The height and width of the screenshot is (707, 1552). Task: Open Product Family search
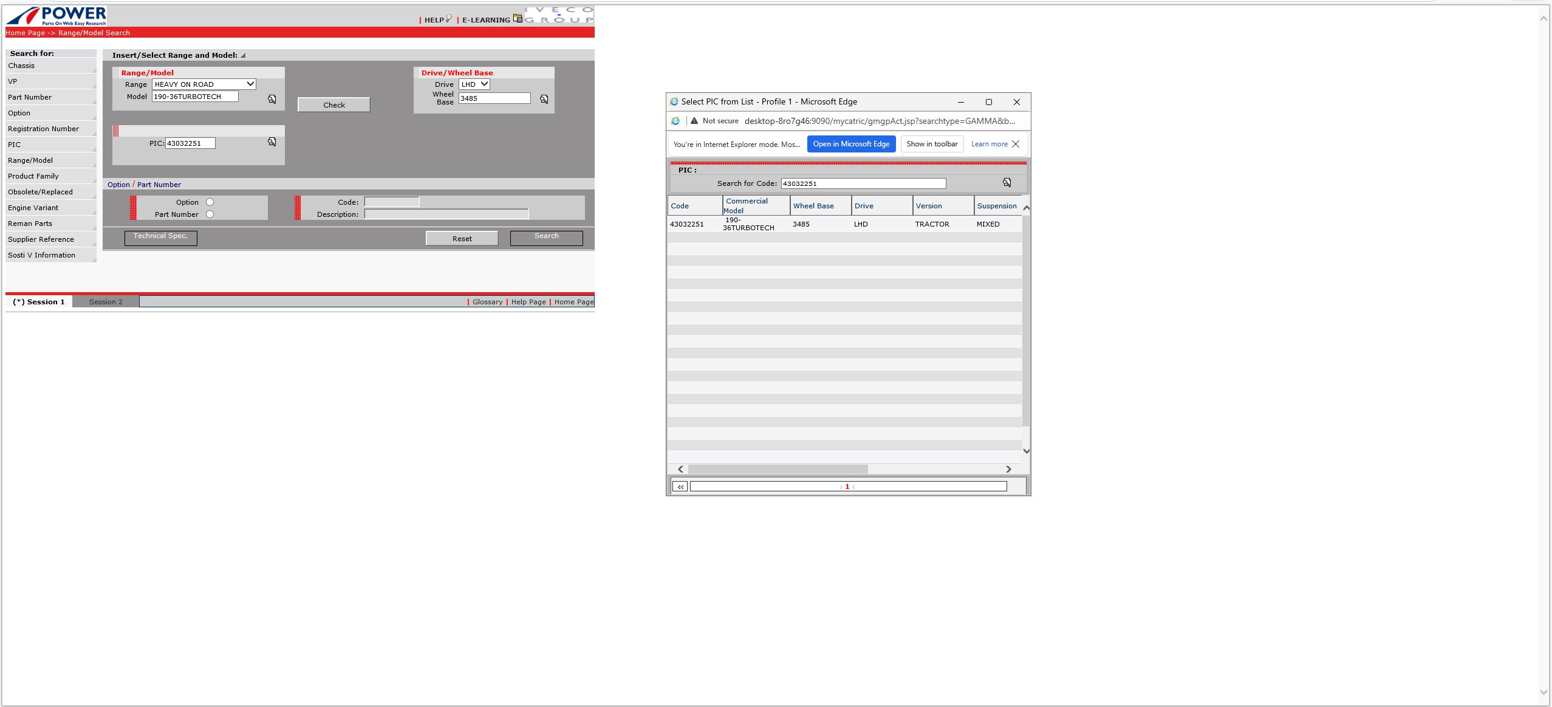(x=51, y=176)
